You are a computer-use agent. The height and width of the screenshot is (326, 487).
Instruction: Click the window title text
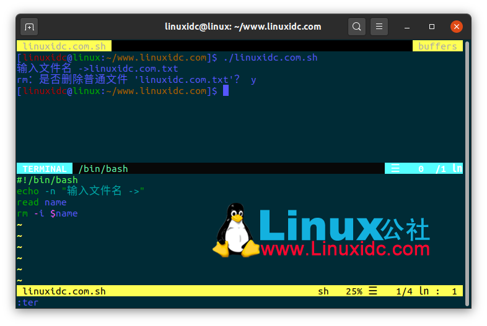[243, 27]
